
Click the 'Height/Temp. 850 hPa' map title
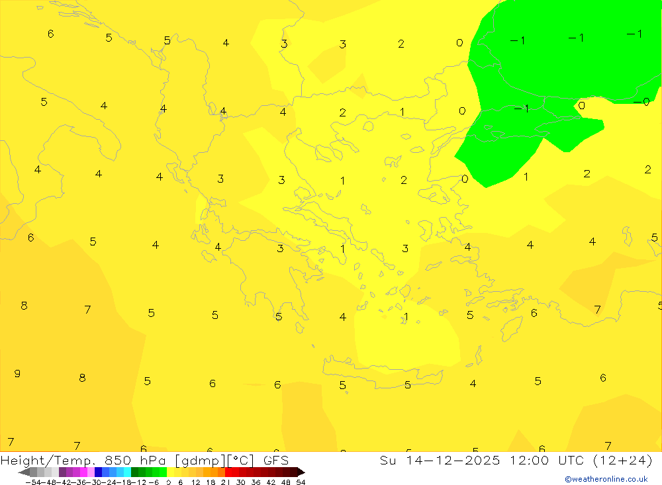(x=84, y=460)
